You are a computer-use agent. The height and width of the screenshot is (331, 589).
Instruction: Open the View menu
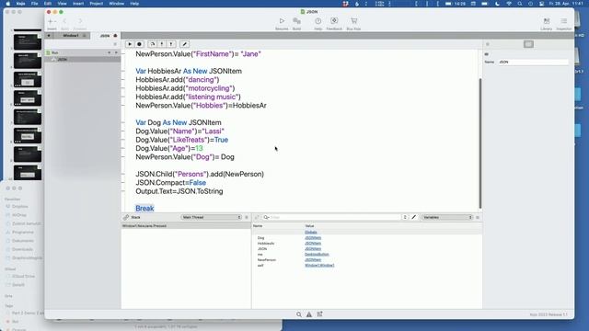[62, 4]
